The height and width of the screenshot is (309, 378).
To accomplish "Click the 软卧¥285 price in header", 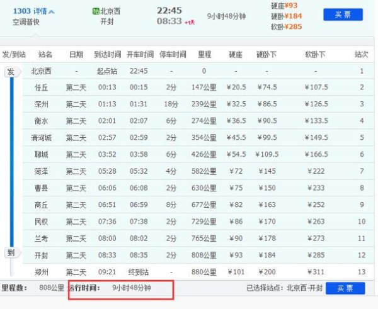I will pos(287,26).
